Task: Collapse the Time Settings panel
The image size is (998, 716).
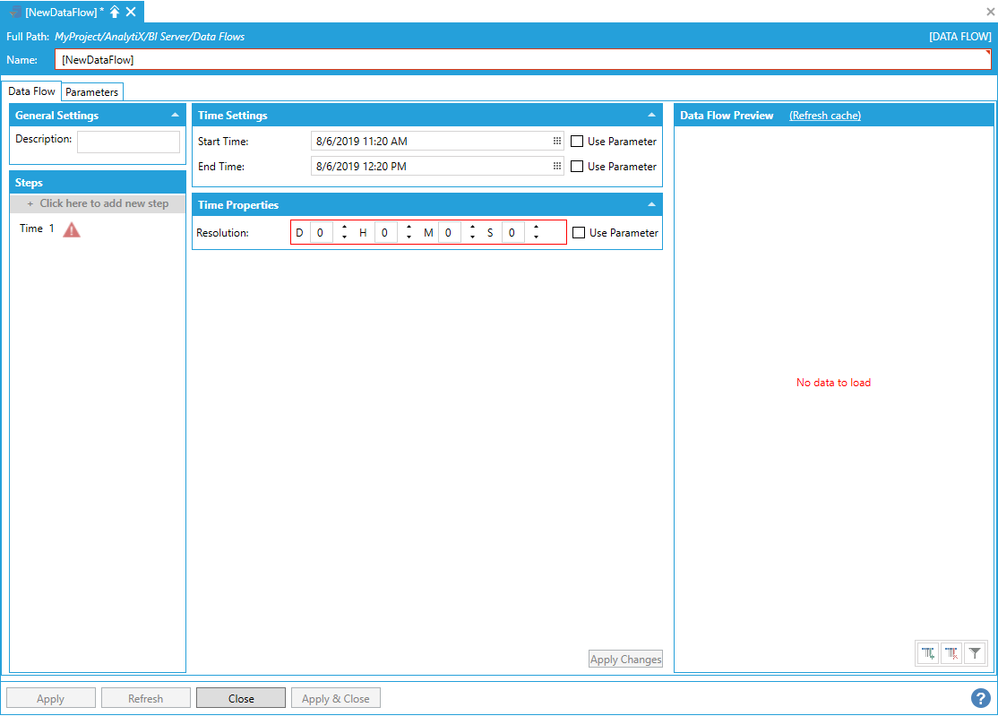Action: pos(651,116)
